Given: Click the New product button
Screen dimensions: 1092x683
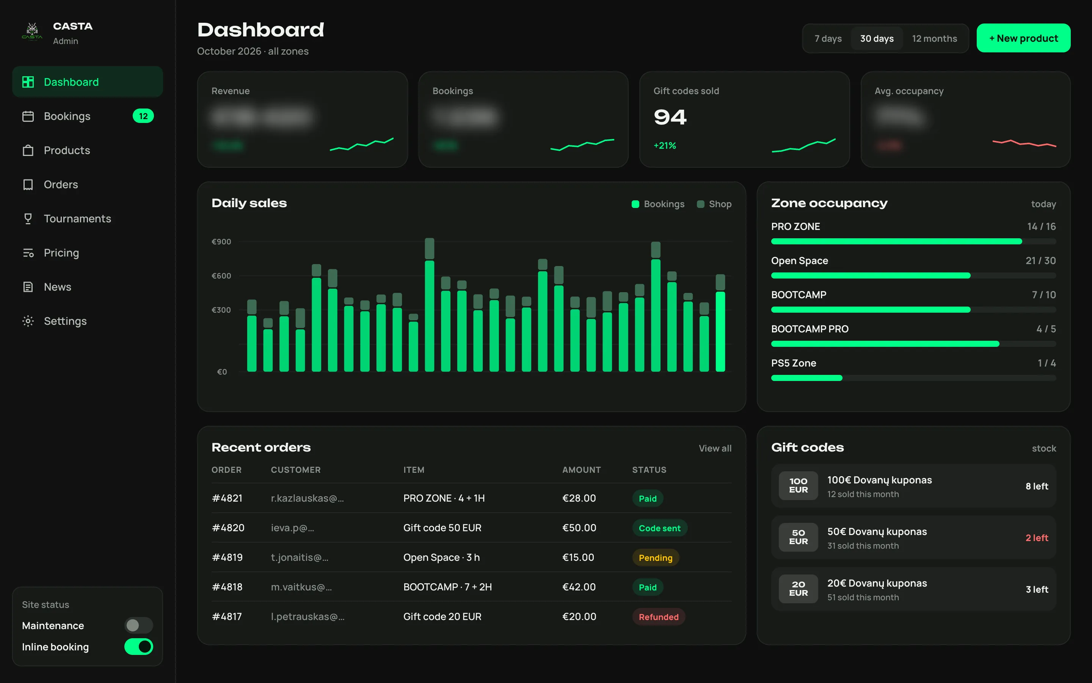Looking at the screenshot, I should 1023,38.
